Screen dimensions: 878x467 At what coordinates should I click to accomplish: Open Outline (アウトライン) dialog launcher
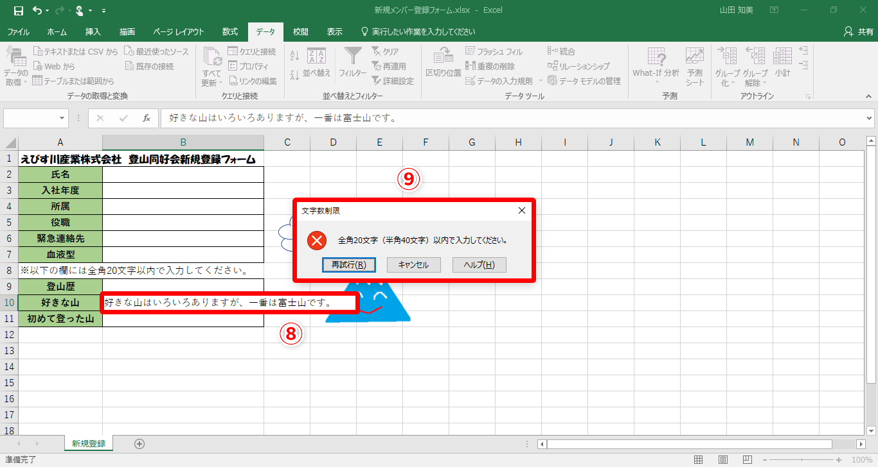(x=808, y=96)
